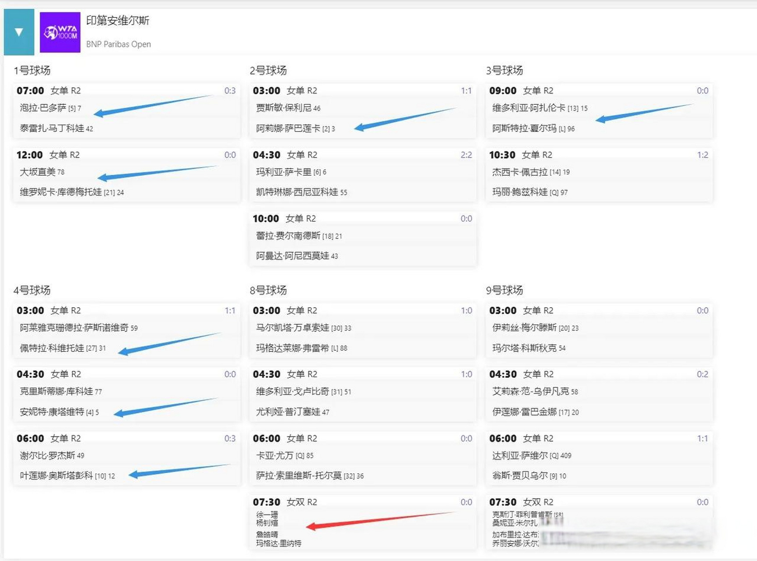
Task: Open player 维罗妮卡·库德梅托娃
Action: tap(61, 192)
